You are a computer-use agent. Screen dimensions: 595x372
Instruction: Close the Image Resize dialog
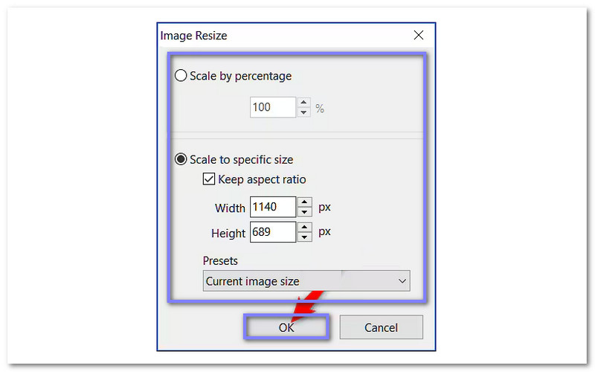tap(419, 35)
